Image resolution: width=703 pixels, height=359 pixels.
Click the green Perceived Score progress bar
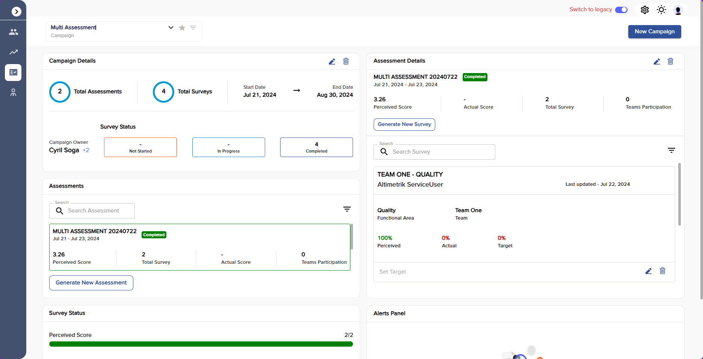(x=201, y=344)
